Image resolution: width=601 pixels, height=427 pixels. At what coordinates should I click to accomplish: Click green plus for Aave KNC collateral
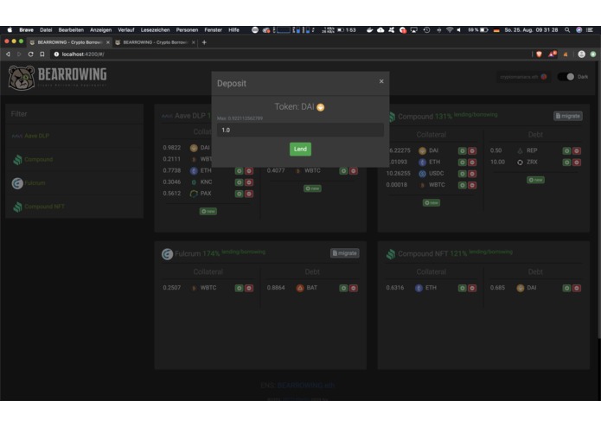click(240, 182)
